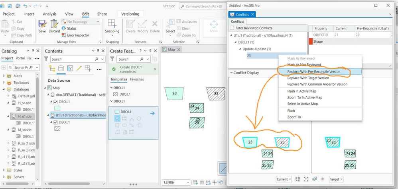The image size is (398, 189).
Task: Switch Contents to List By Editing
Action: 79,68
